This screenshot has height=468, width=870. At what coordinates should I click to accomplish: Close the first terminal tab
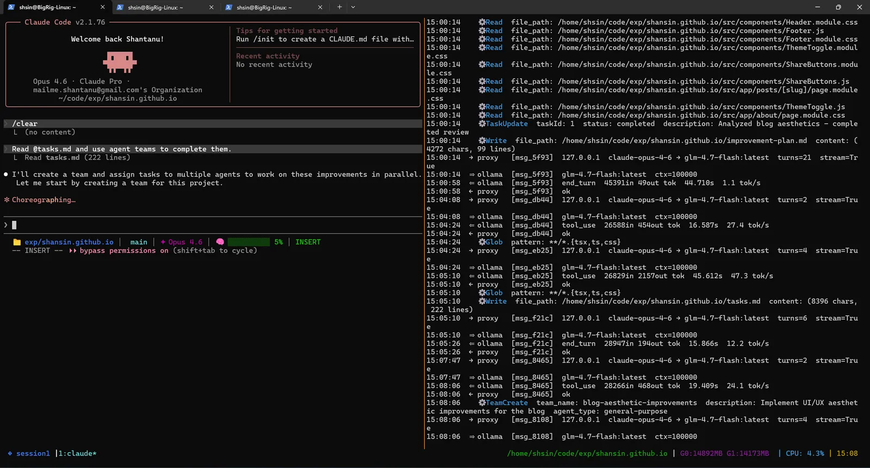click(103, 7)
